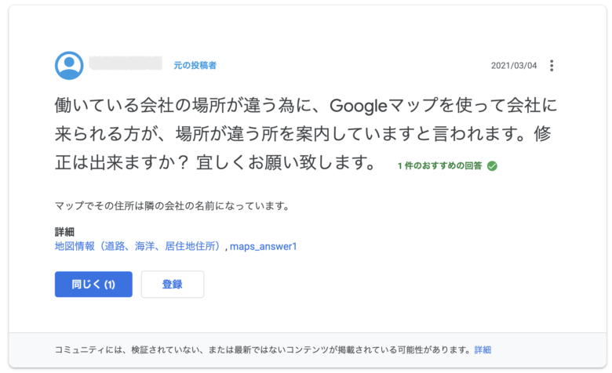Click the blurred poster username

point(126,63)
